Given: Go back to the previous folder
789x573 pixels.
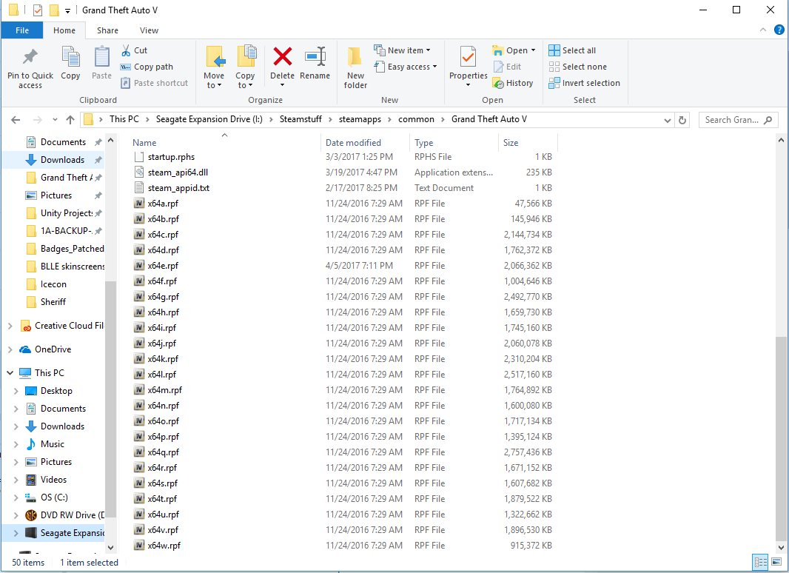Looking at the screenshot, I should [16, 120].
